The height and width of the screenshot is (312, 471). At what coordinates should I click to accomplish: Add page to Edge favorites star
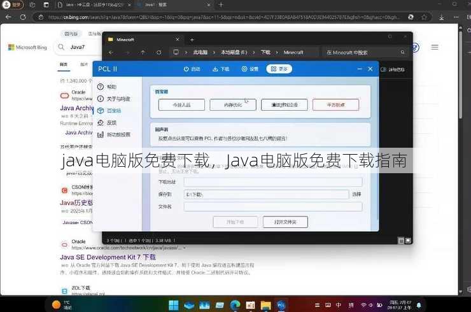pos(424,17)
